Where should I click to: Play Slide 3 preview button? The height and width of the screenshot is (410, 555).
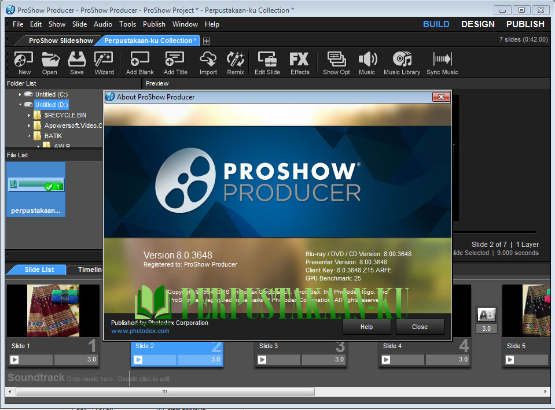[x=262, y=360]
